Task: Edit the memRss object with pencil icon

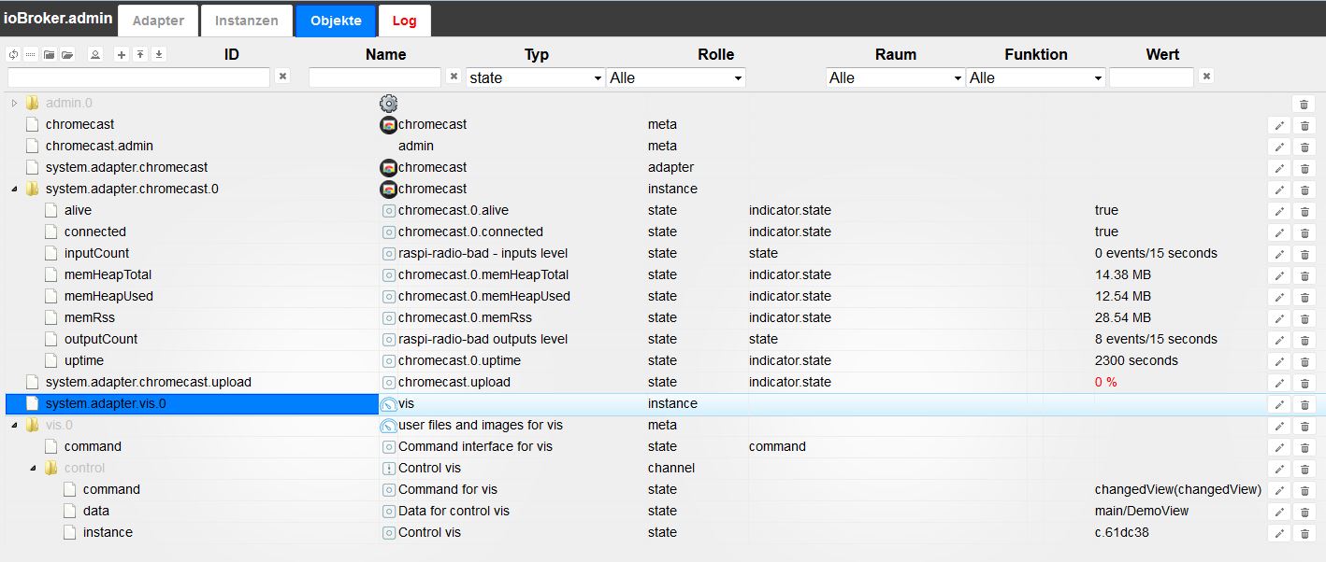Action: 1278,318
